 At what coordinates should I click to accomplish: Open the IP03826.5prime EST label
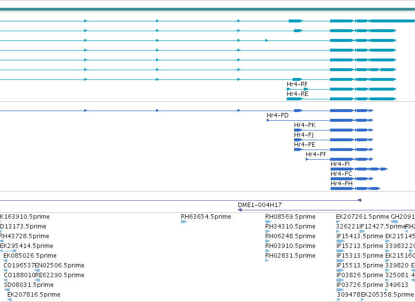(x=360, y=275)
